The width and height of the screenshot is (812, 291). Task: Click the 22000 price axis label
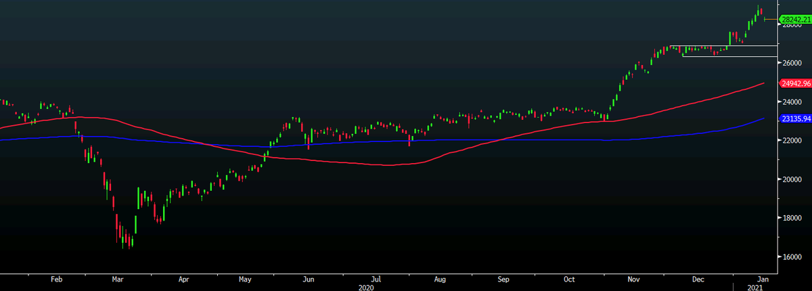(x=792, y=141)
